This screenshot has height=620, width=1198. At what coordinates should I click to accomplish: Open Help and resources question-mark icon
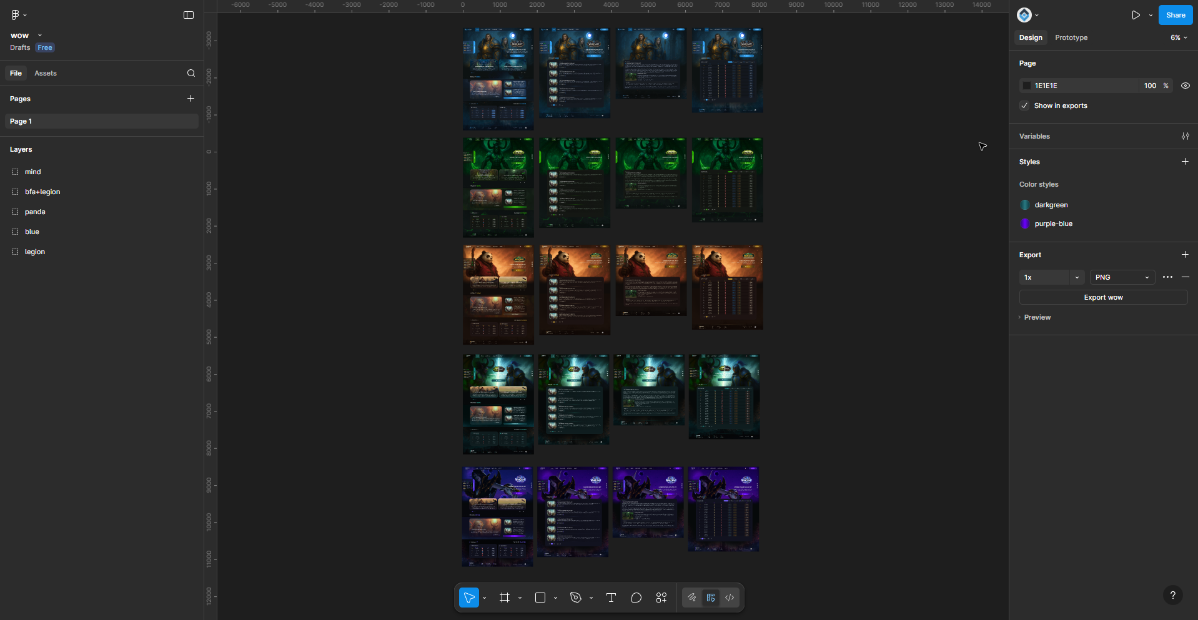coord(1173,595)
